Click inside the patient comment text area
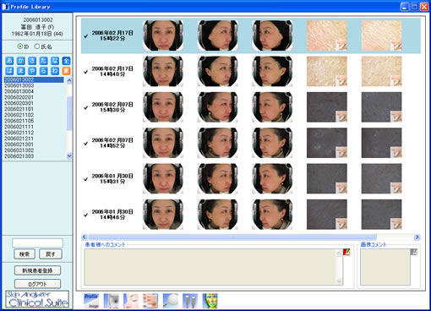 click(210, 267)
